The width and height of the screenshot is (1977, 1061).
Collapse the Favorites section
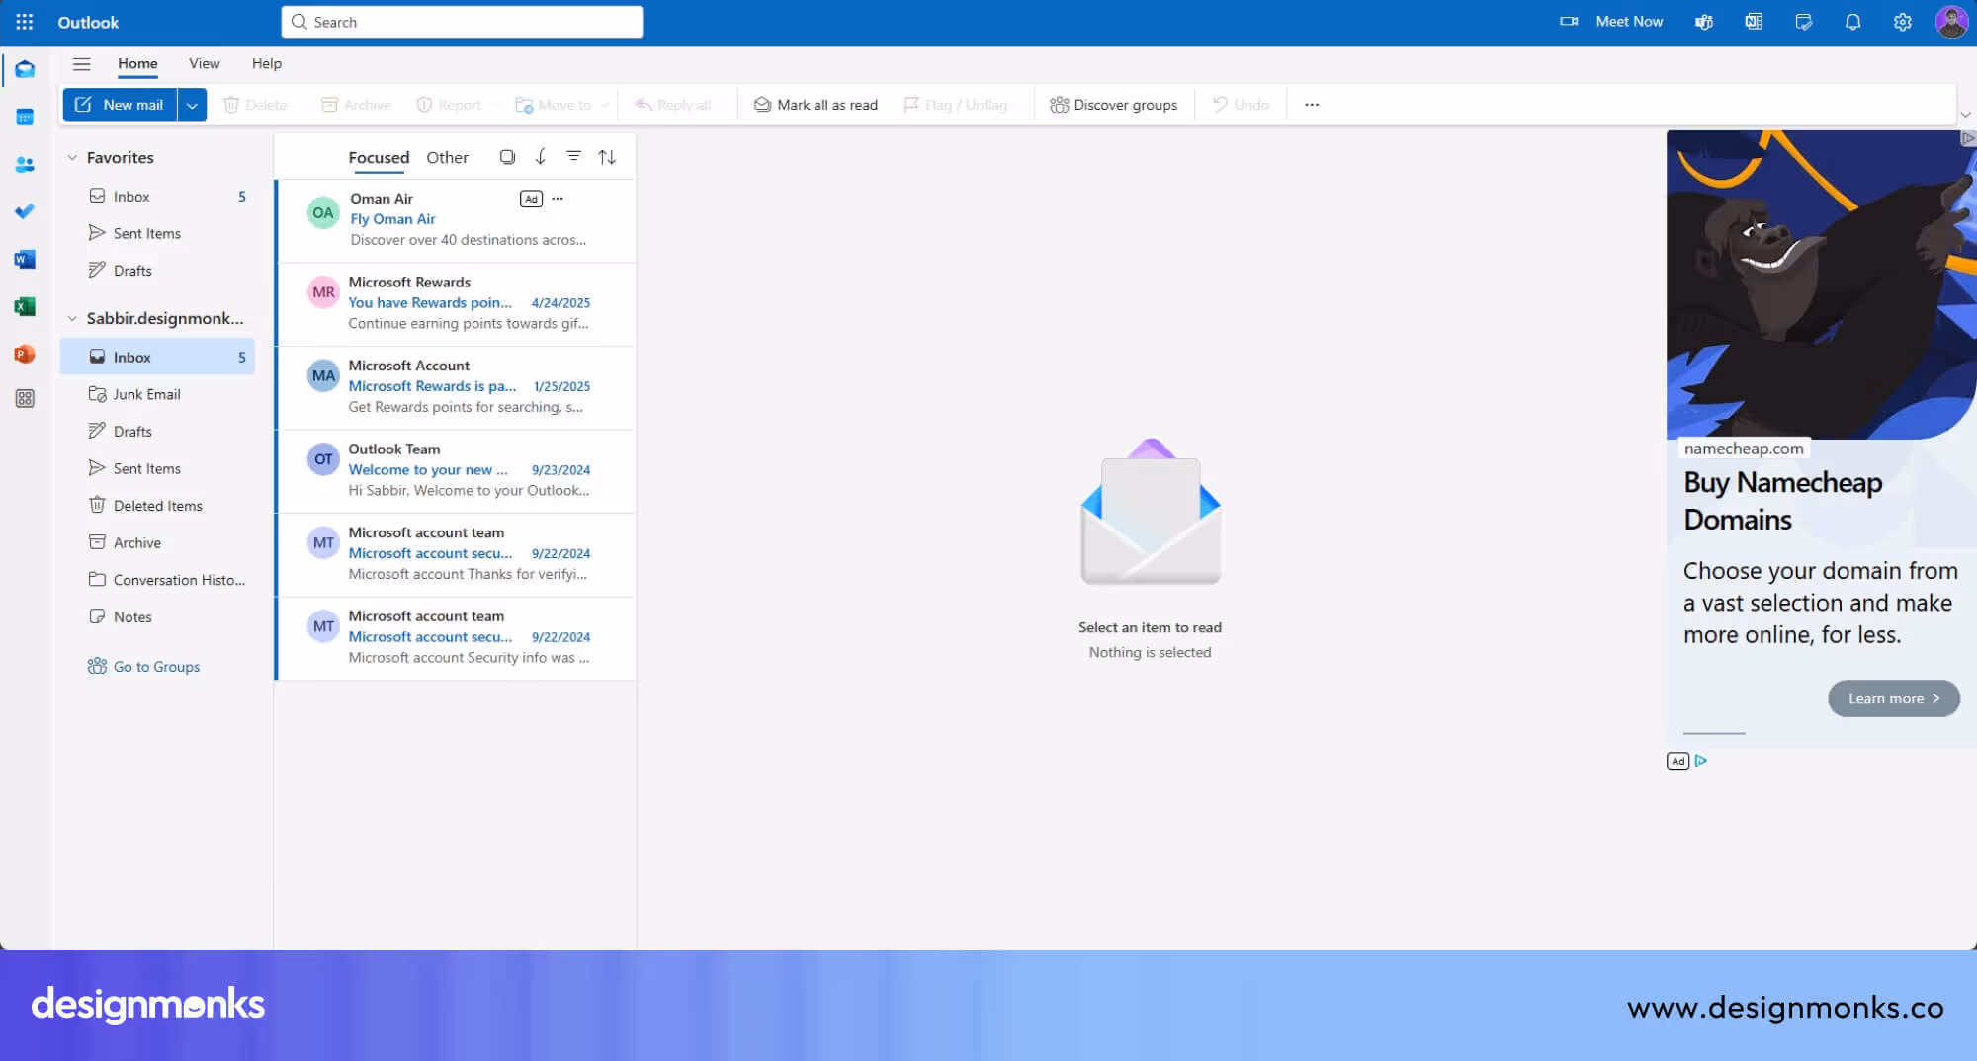click(72, 157)
